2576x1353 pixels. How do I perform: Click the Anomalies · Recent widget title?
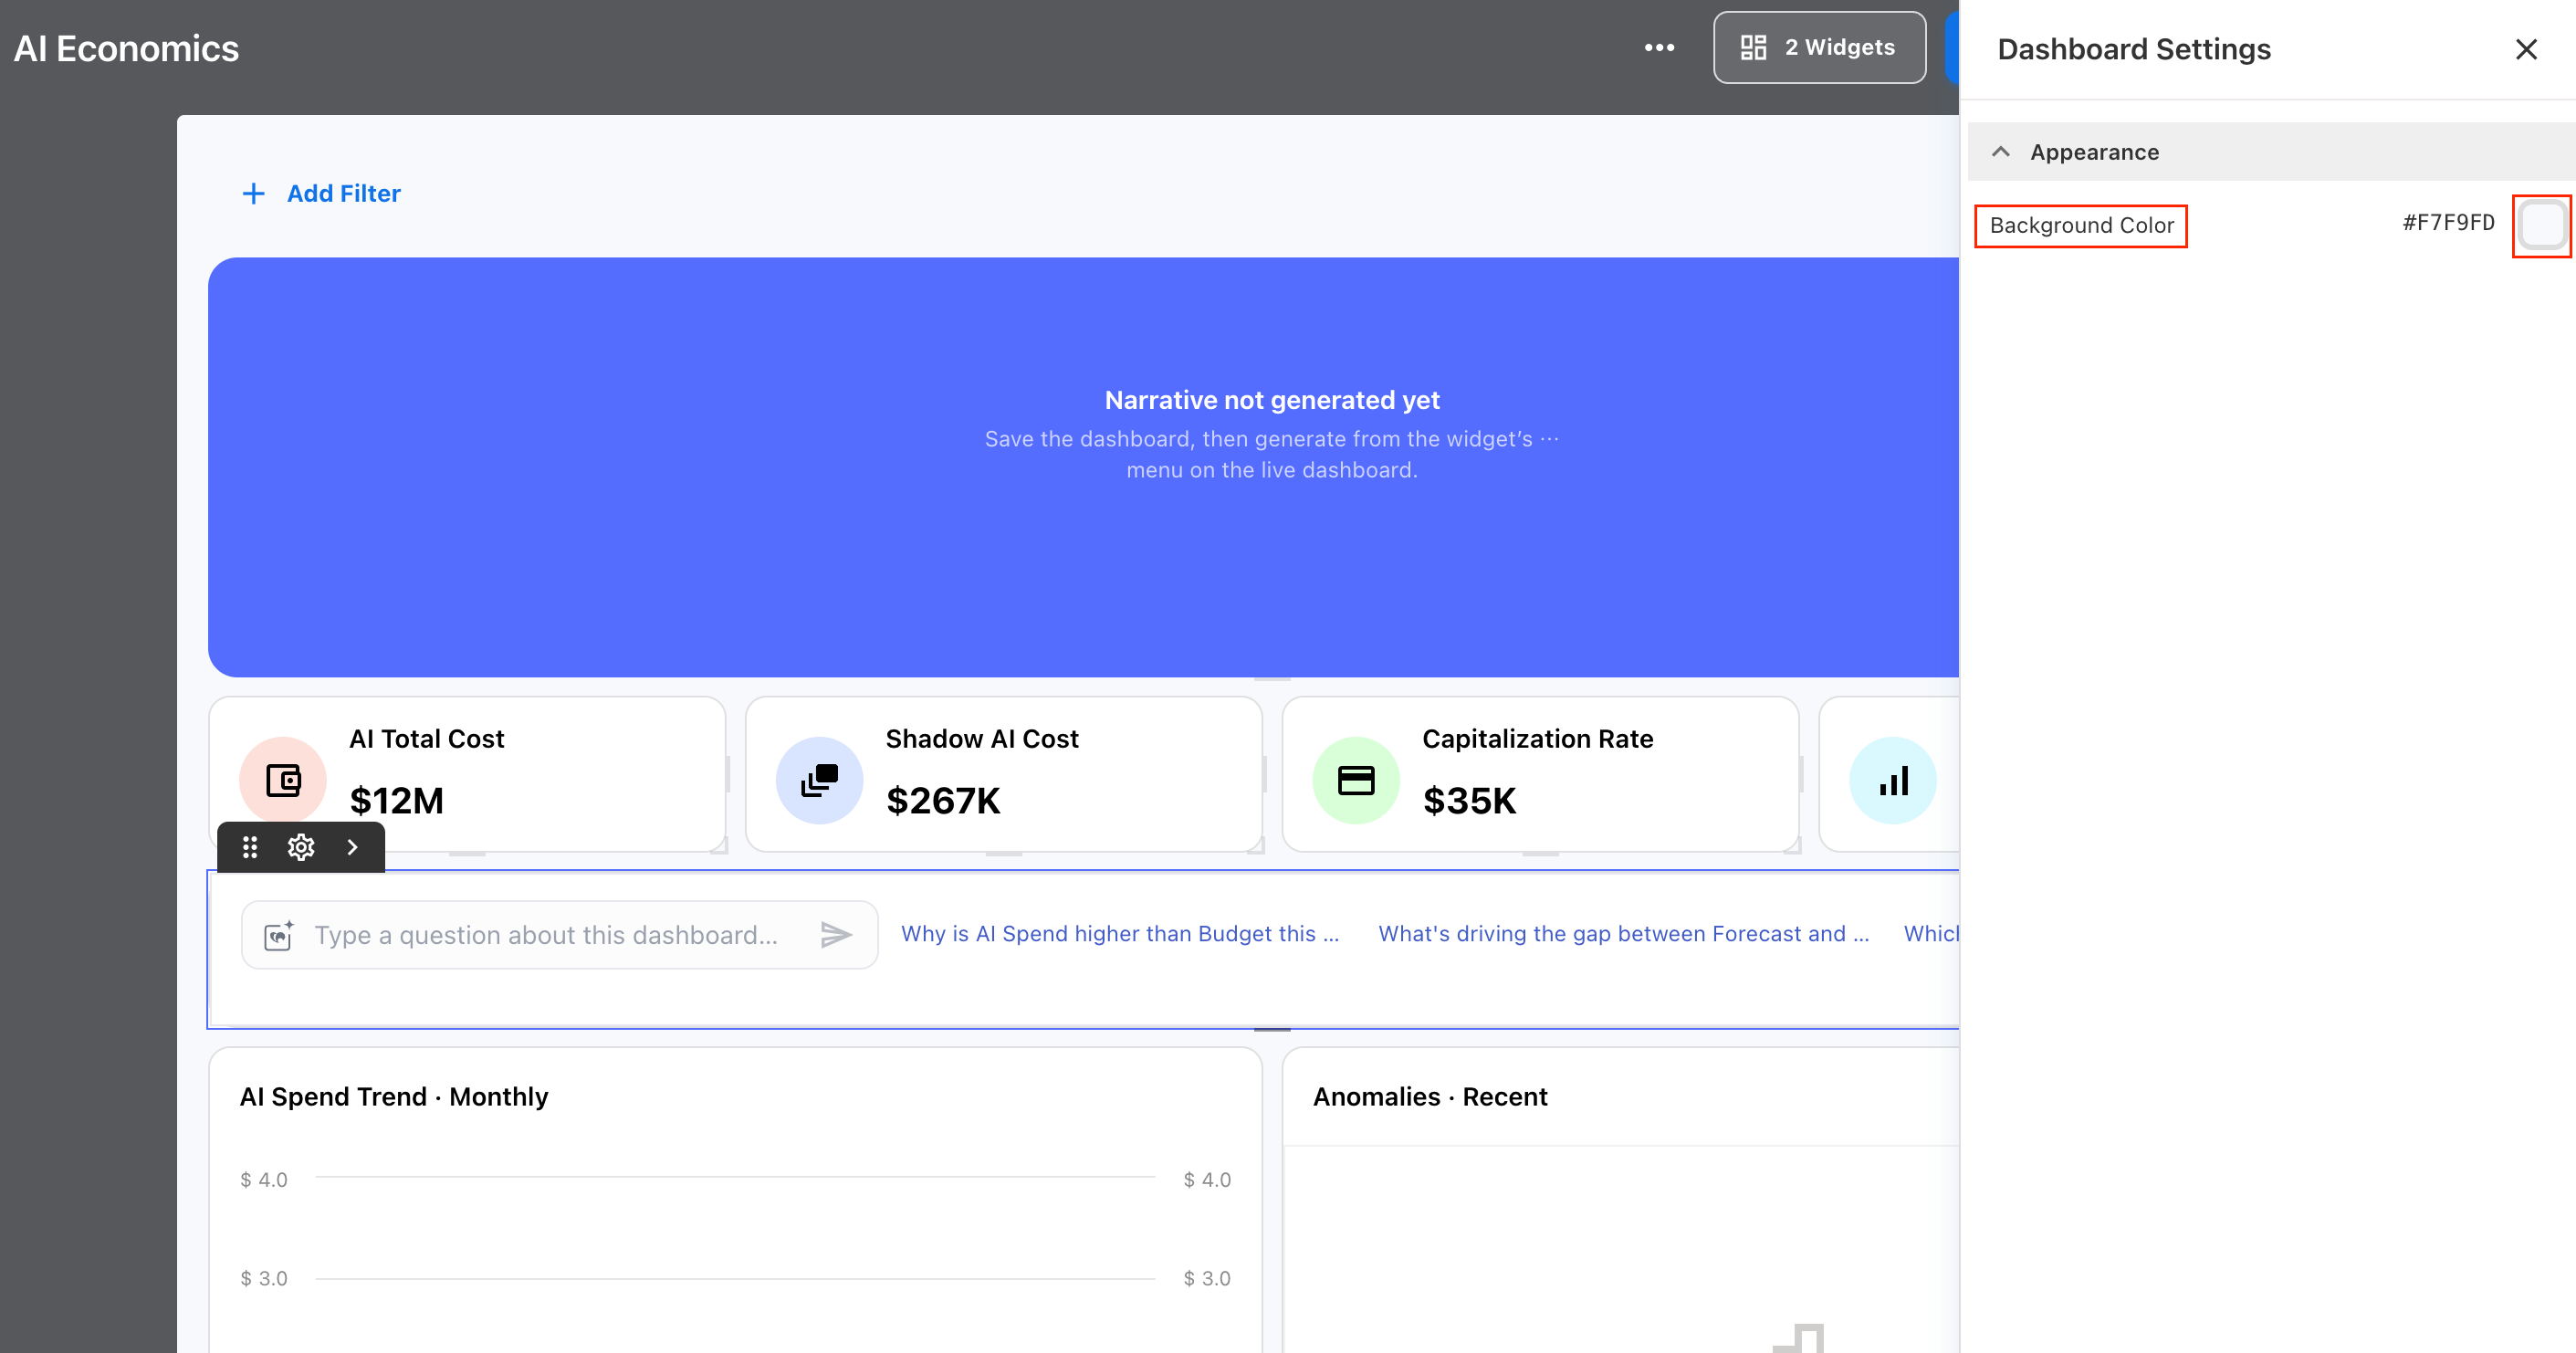1430,1097
